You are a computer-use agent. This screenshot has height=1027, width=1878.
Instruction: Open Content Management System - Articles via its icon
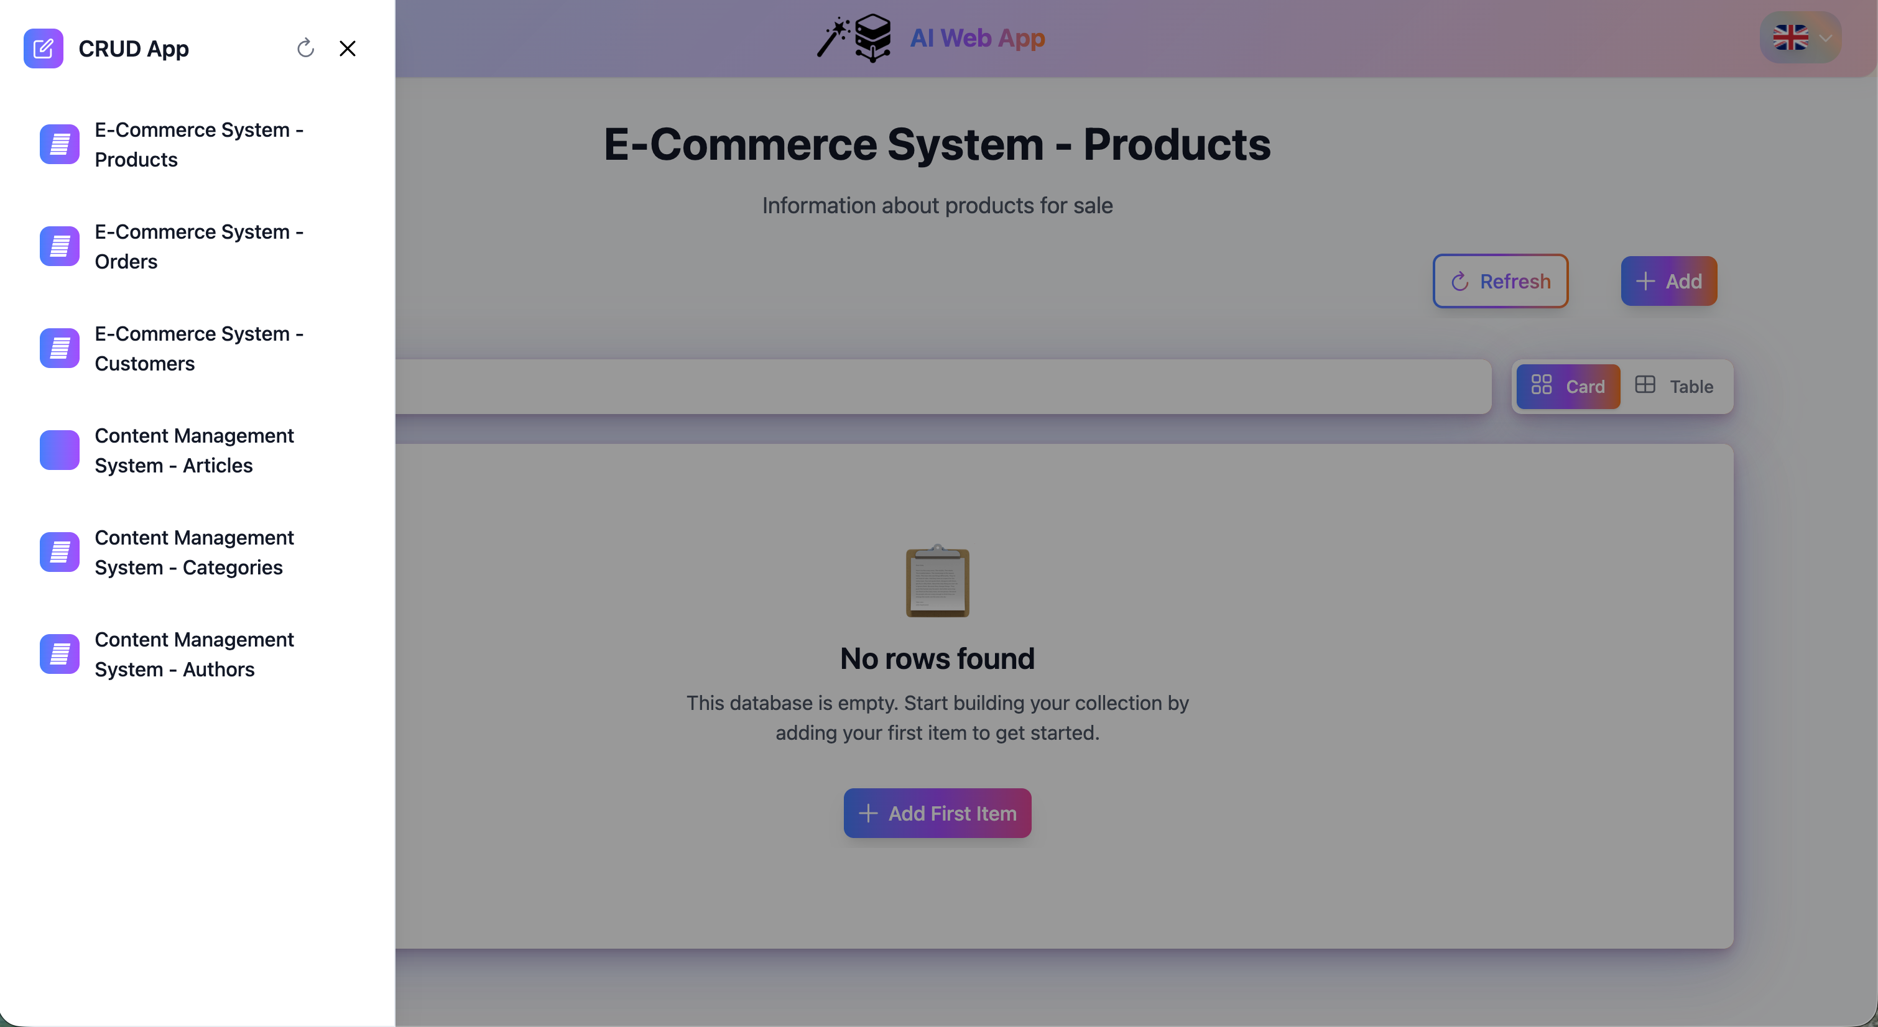pyautogui.click(x=58, y=451)
